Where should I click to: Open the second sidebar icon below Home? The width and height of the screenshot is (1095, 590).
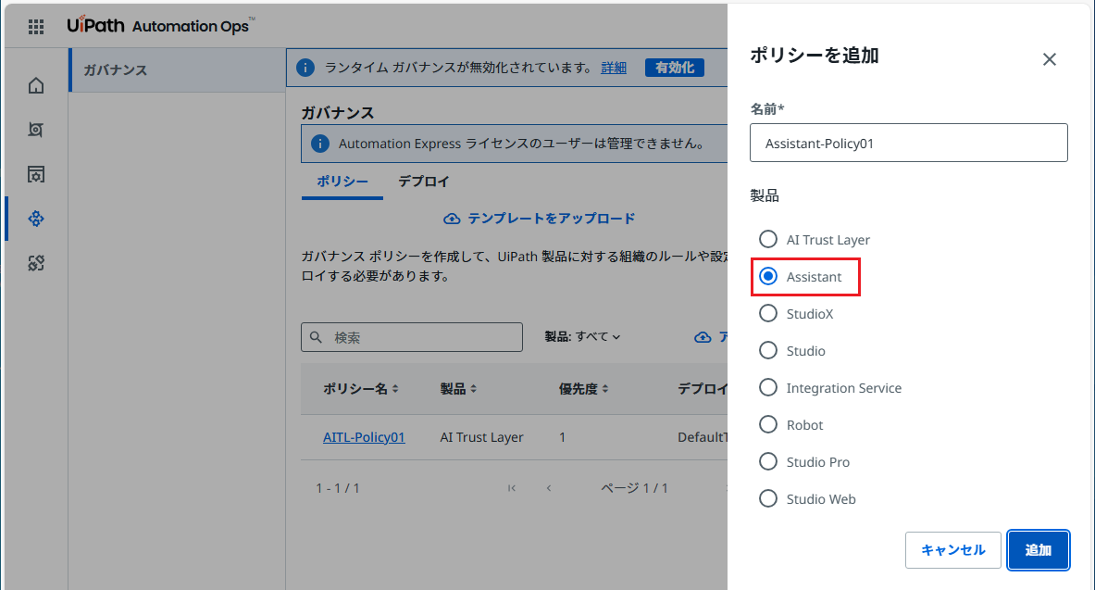tap(35, 130)
